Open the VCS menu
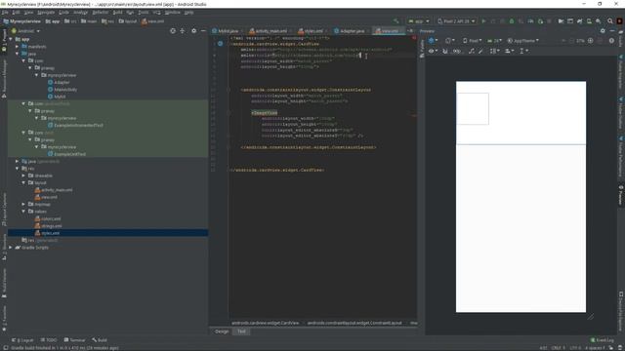625x351 pixels. [x=156, y=13]
